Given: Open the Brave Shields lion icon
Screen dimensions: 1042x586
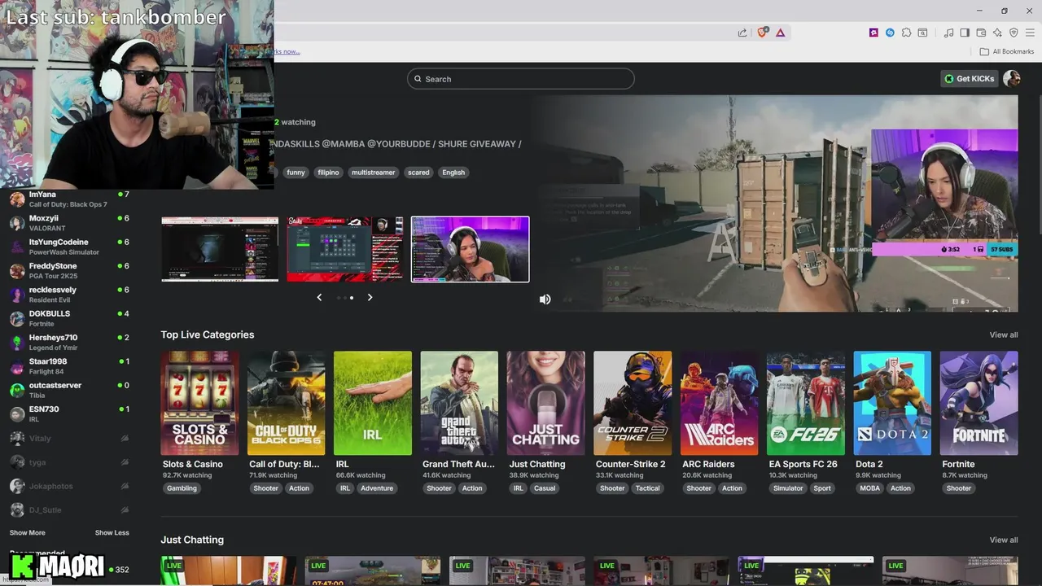Looking at the screenshot, I should coord(763,33).
